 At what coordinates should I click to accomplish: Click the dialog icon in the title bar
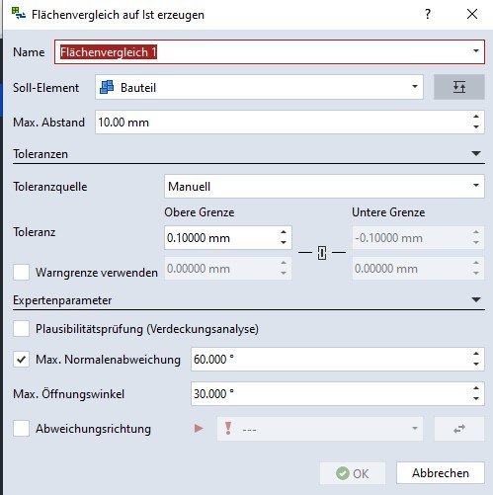point(19,14)
